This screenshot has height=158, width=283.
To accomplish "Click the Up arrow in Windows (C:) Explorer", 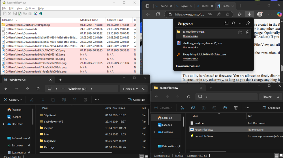I will point(27,89).
